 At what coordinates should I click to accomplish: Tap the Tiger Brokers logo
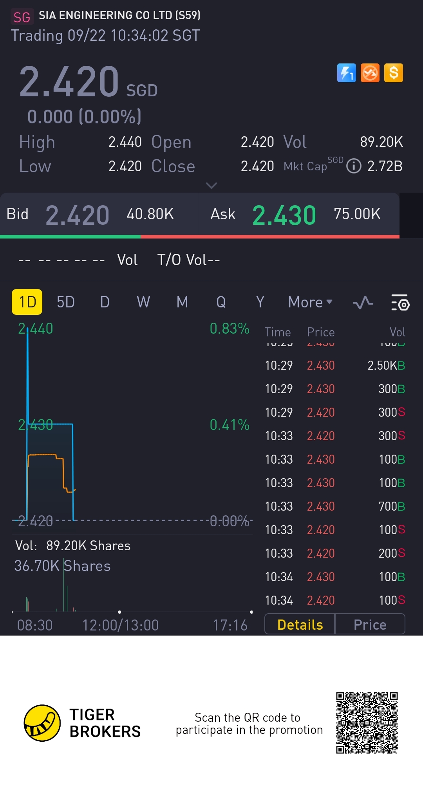pyautogui.click(x=42, y=723)
